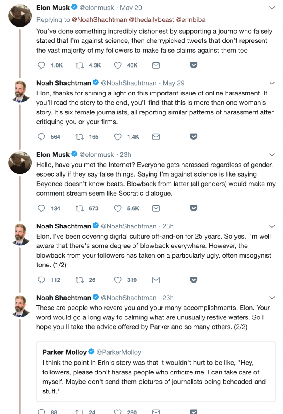Open the dropdown chevron on Elon's first tweet
Image resolution: width=283 pixels, height=414 pixels.
point(272,8)
